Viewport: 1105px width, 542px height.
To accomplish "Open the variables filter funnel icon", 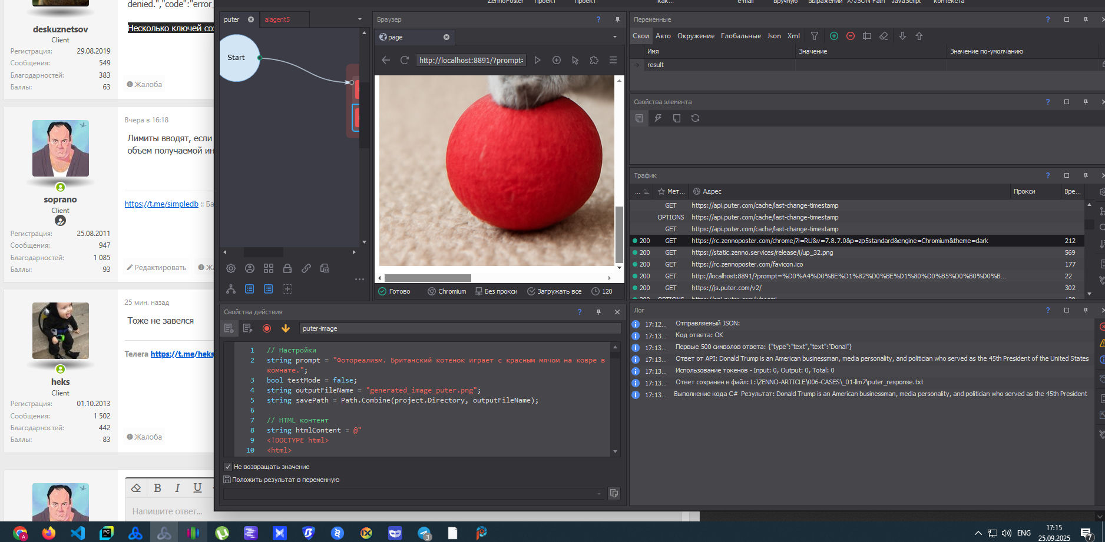I will 815,36.
